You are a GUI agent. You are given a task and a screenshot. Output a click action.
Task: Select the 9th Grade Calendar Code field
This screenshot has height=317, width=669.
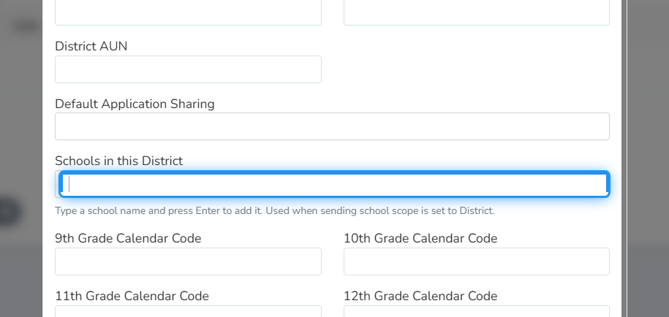click(188, 261)
